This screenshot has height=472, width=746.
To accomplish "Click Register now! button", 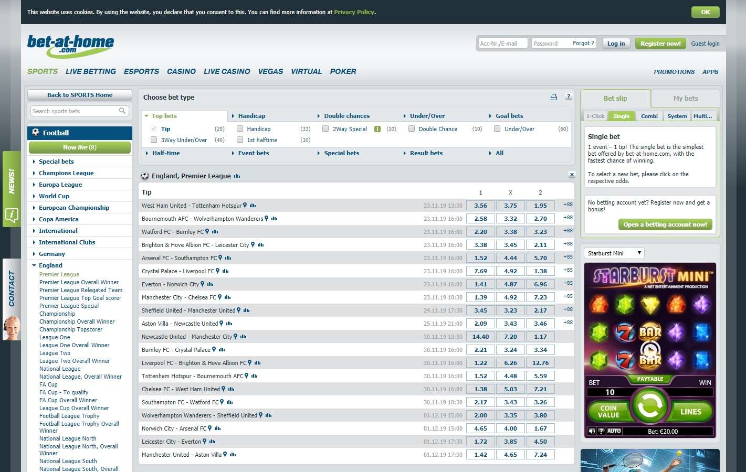I will (660, 44).
